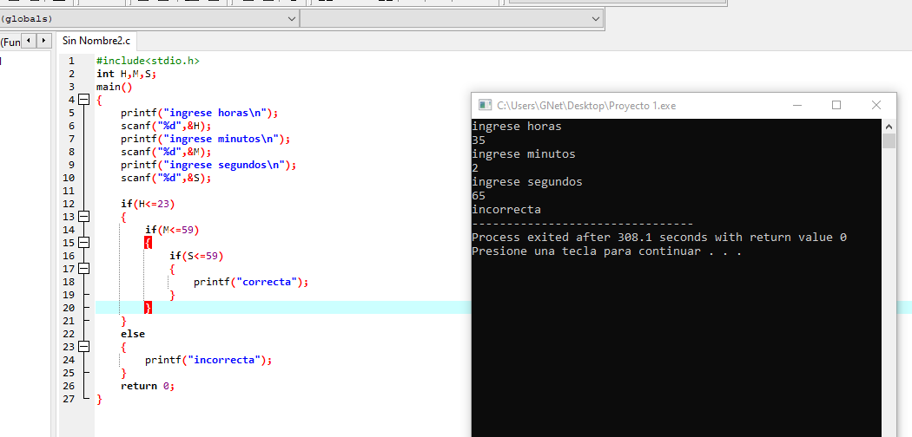Click the console scrollbar up arrow

pos(889,126)
